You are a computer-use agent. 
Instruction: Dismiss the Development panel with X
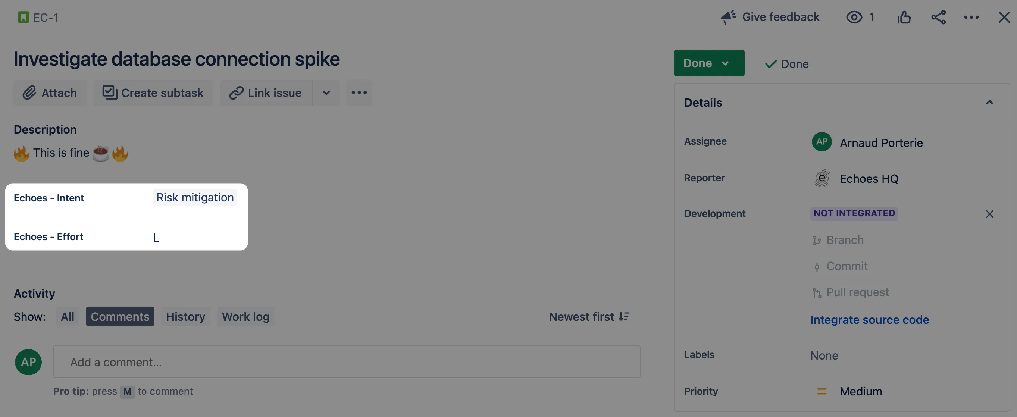click(989, 214)
